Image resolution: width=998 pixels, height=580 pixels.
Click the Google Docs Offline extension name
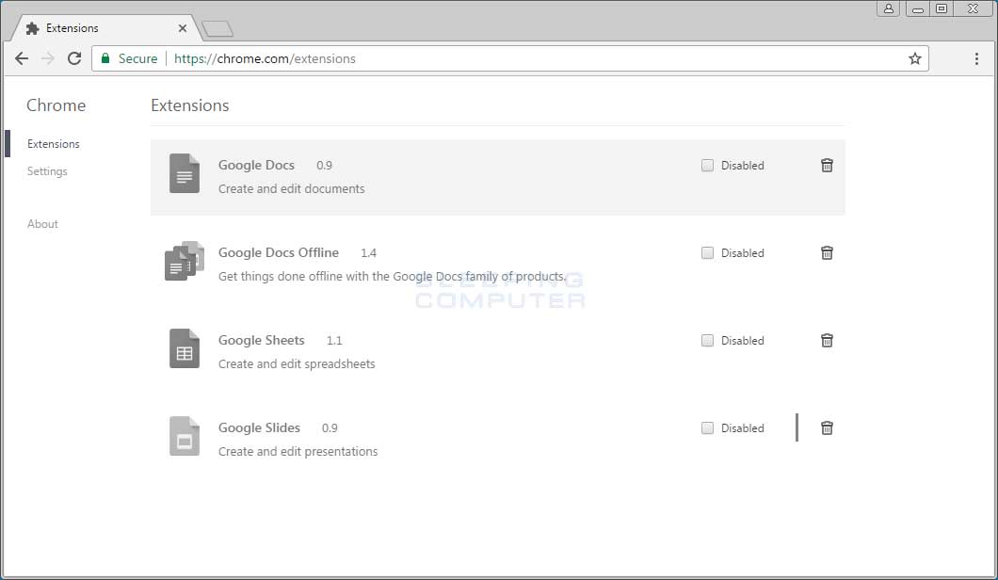tap(279, 252)
